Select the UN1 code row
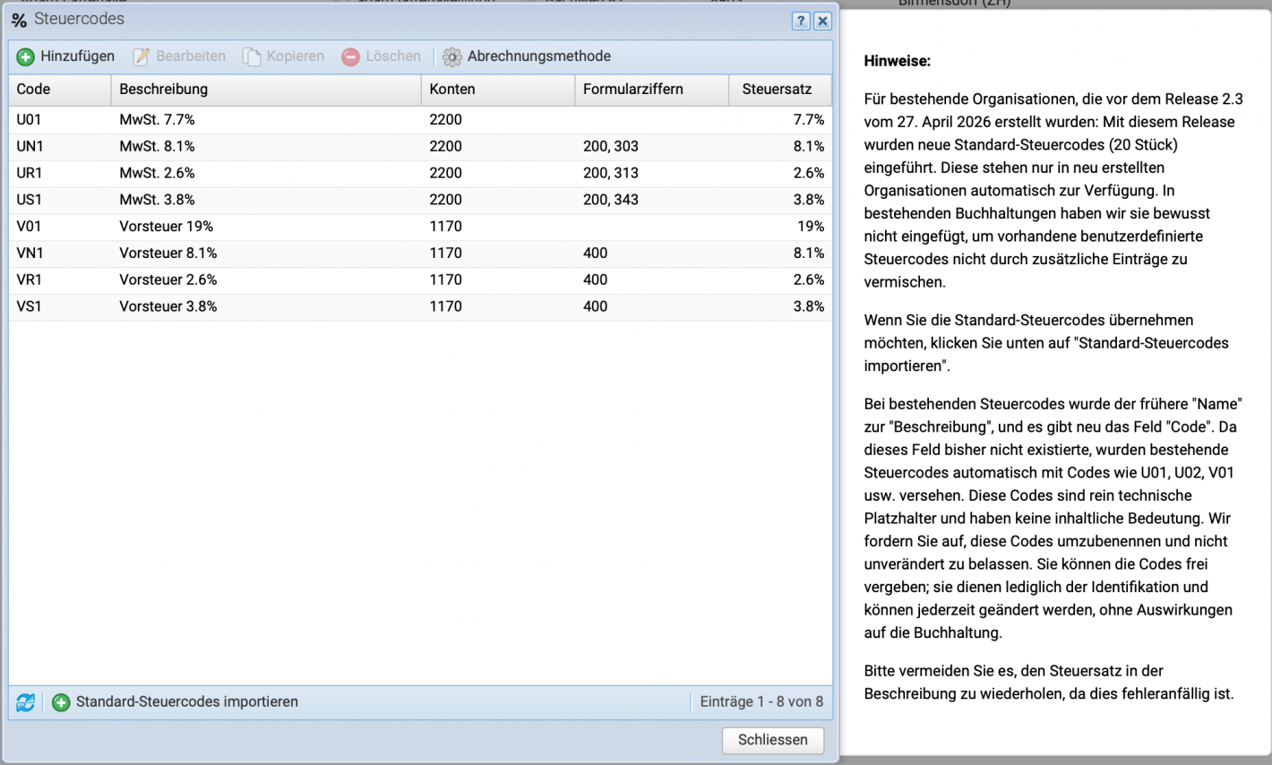Viewport: 1272px width, 765px height. [420, 147]
